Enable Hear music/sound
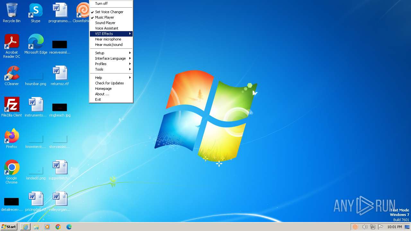The height and width of the screenshot is (231, 411). pos(111,45)
